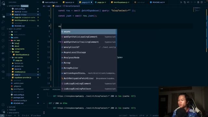Switch to the next.config.js tab

click(50, 2)
